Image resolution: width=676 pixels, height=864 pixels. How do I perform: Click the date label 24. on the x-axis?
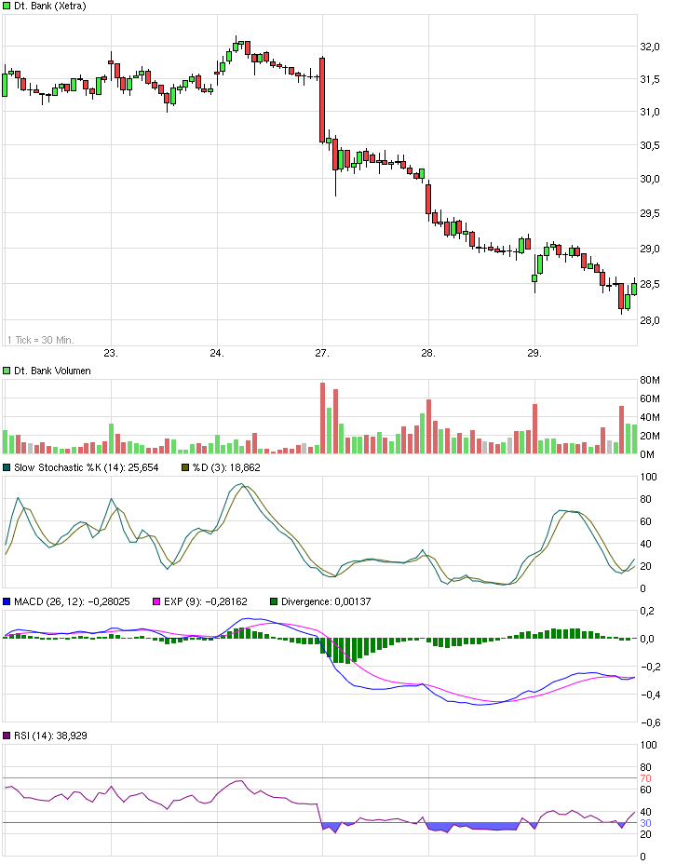[217, 353]
